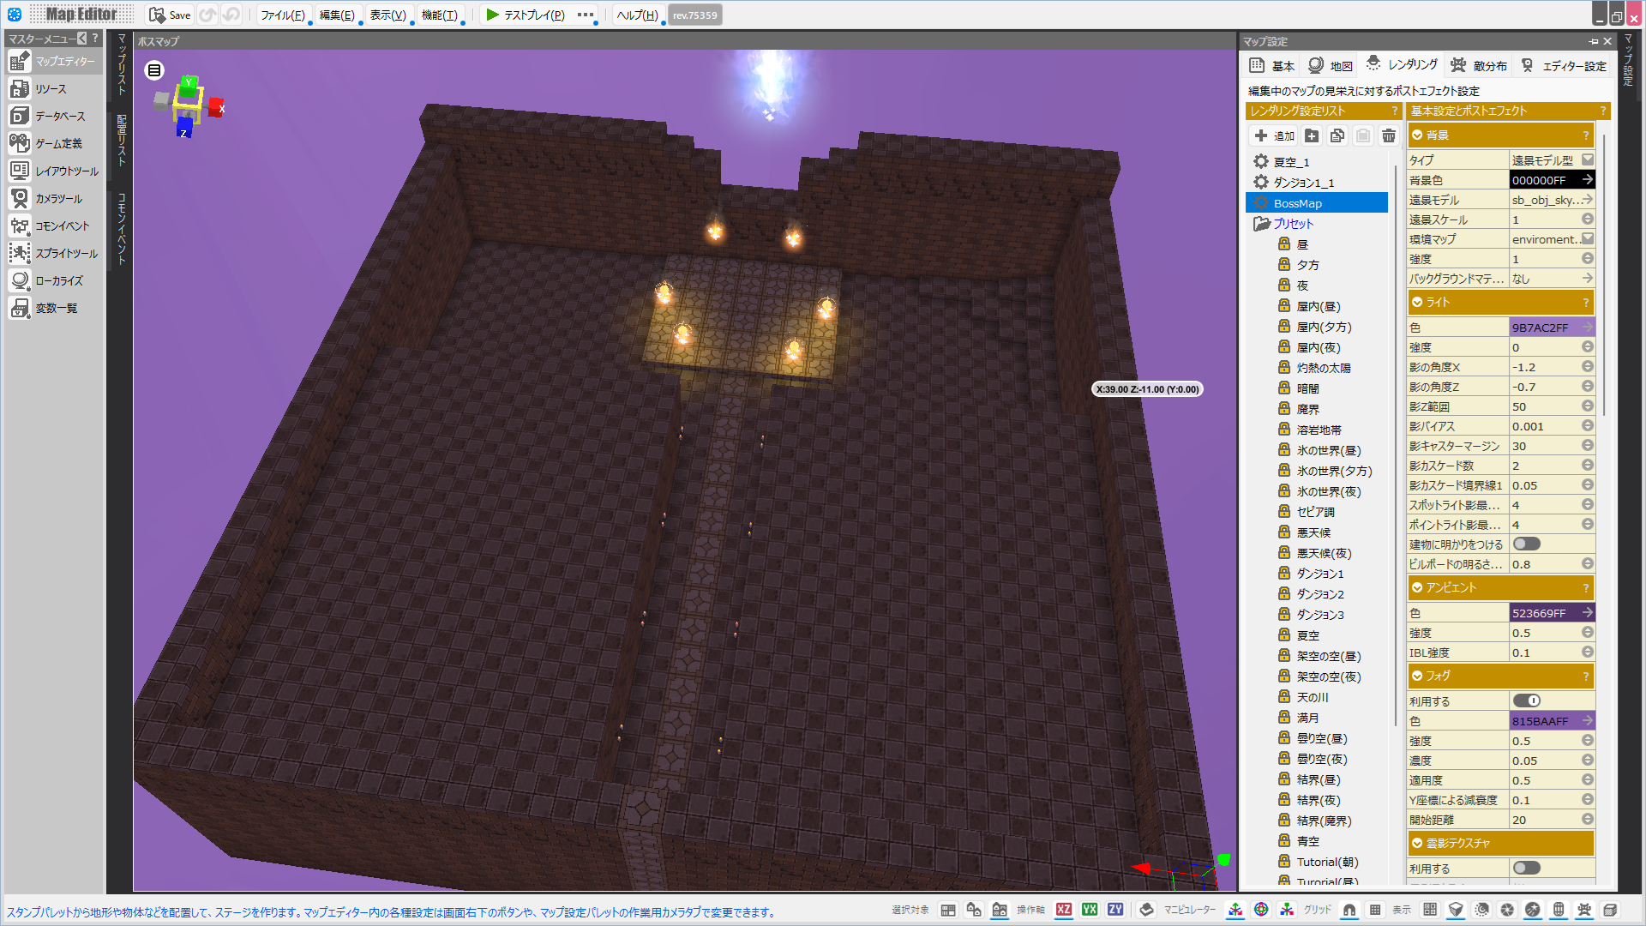Open the ファイル(F) menu
The image size is (1646, 926).
click(282, 15)
